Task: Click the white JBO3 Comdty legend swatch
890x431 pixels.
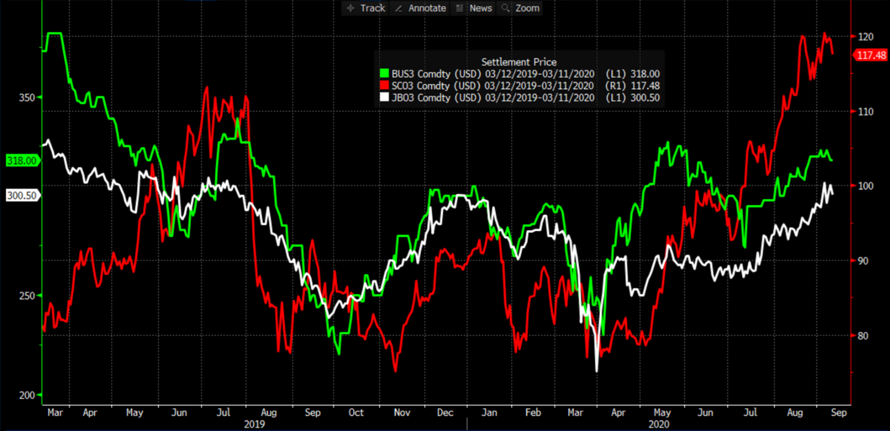Action: tap(385, 97)
